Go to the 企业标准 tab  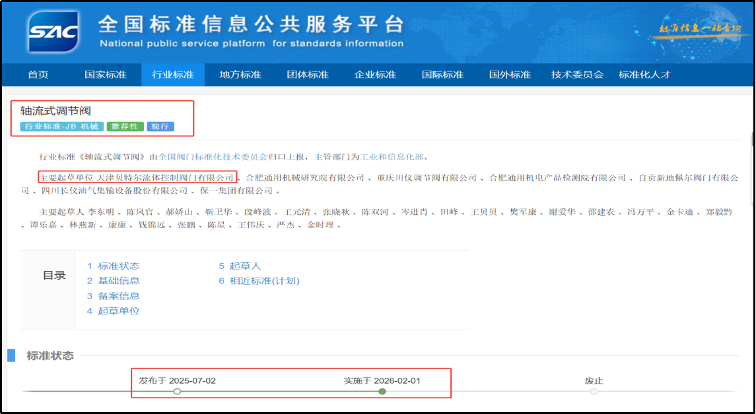point(375,74)
